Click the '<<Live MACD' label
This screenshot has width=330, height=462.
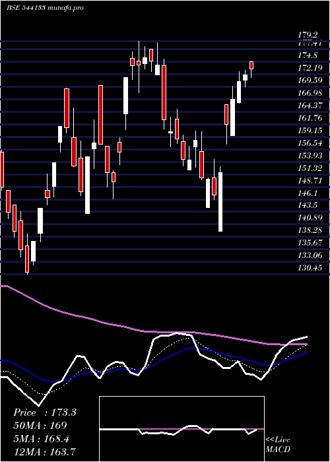point(278,445)
